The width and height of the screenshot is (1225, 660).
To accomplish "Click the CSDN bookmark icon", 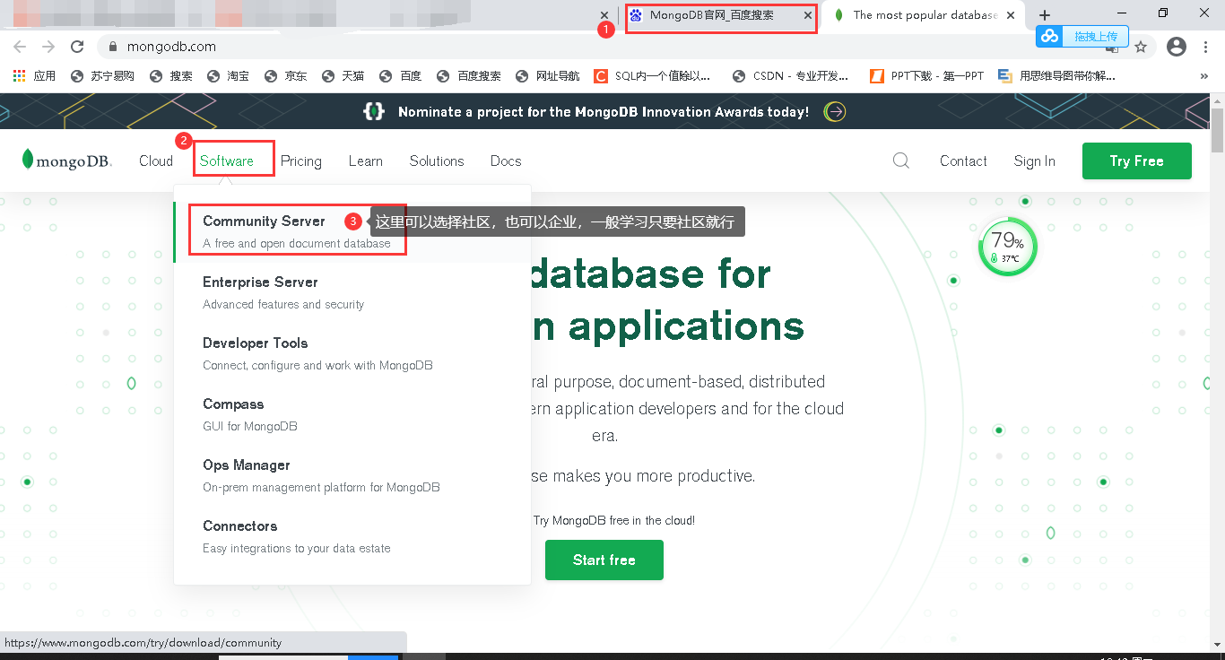I will (x=739, y=75).
